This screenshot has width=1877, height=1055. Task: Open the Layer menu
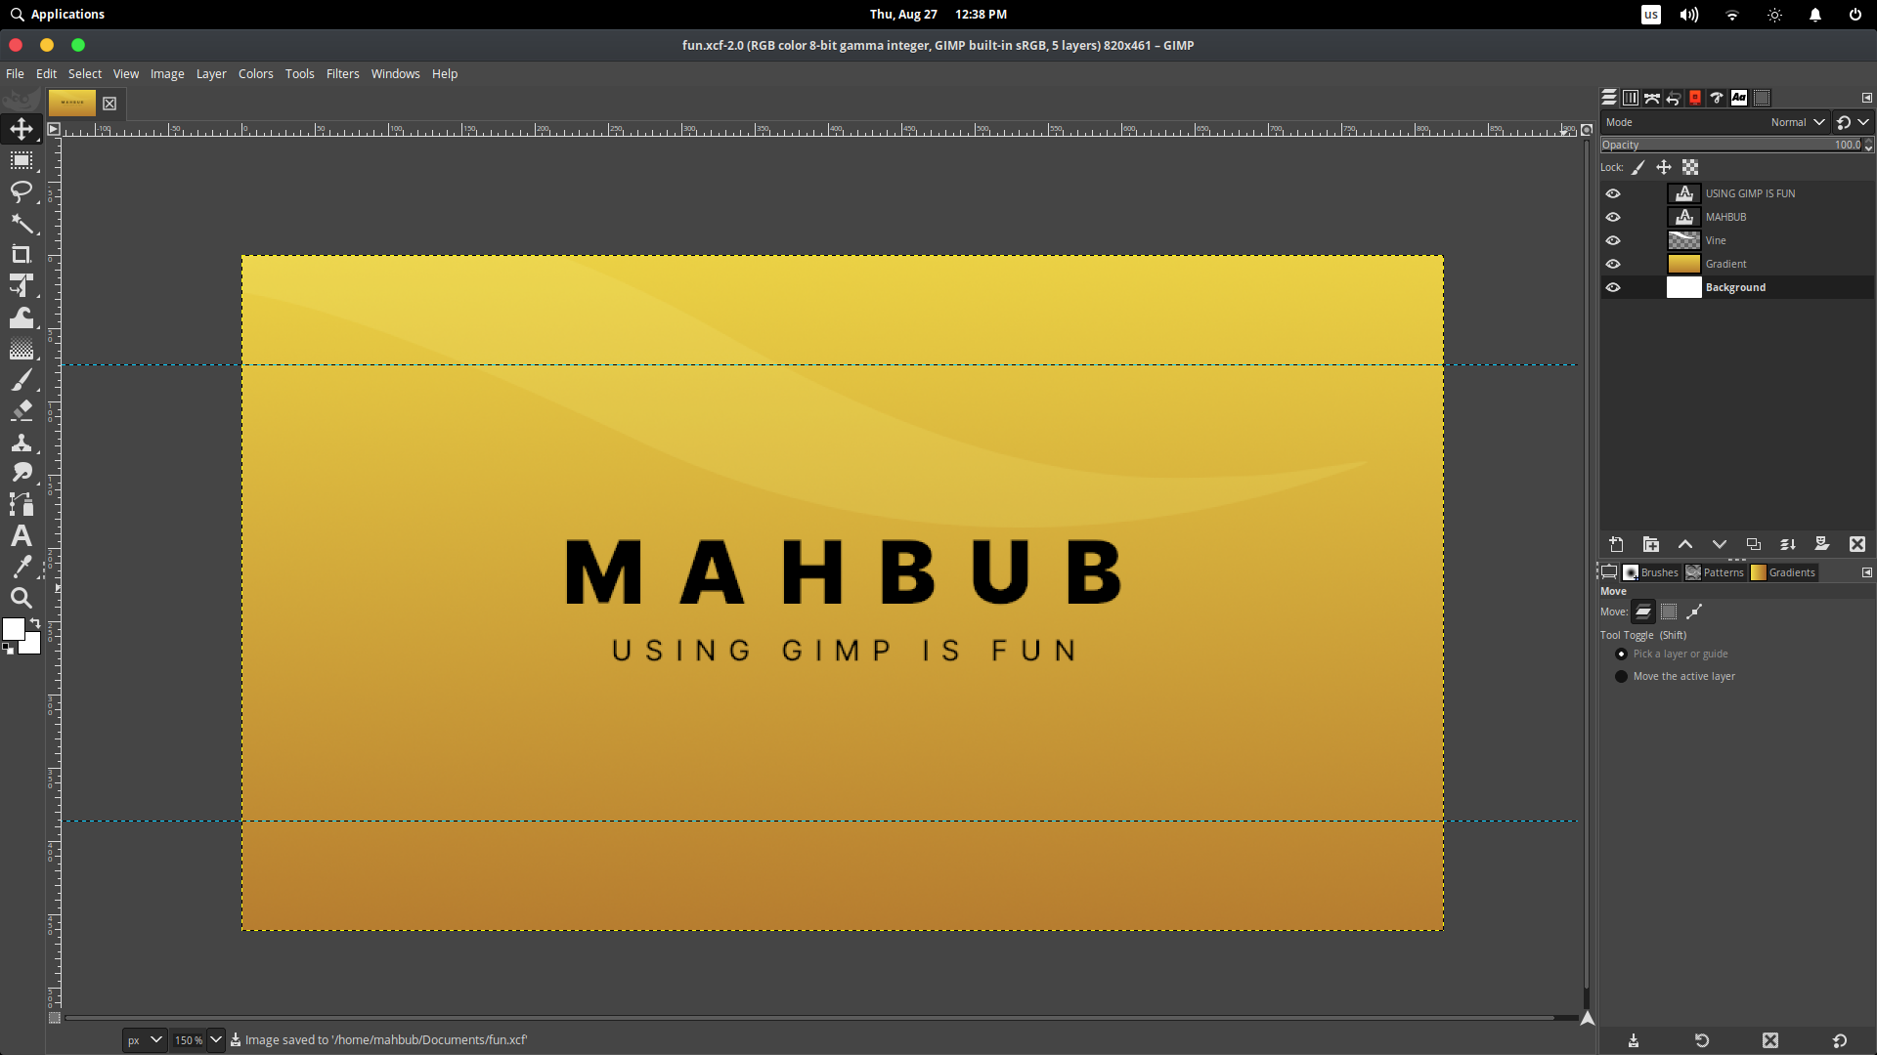(x=211, y=74)
